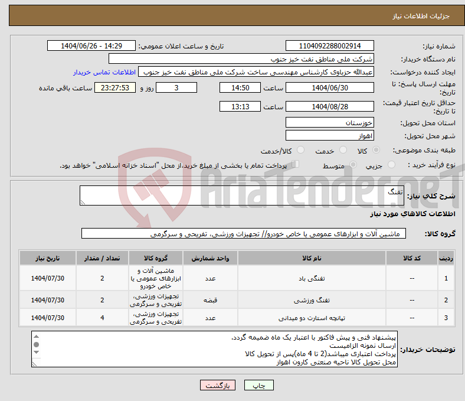Click the گروه کالا column header

tap(156, 258)
